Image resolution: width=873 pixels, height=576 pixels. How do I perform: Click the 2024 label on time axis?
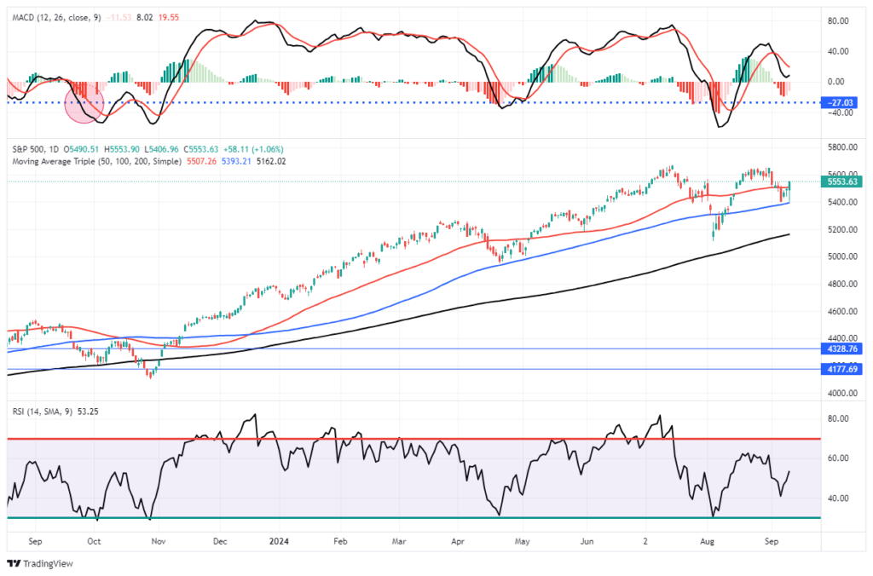(x=280, y=540)
